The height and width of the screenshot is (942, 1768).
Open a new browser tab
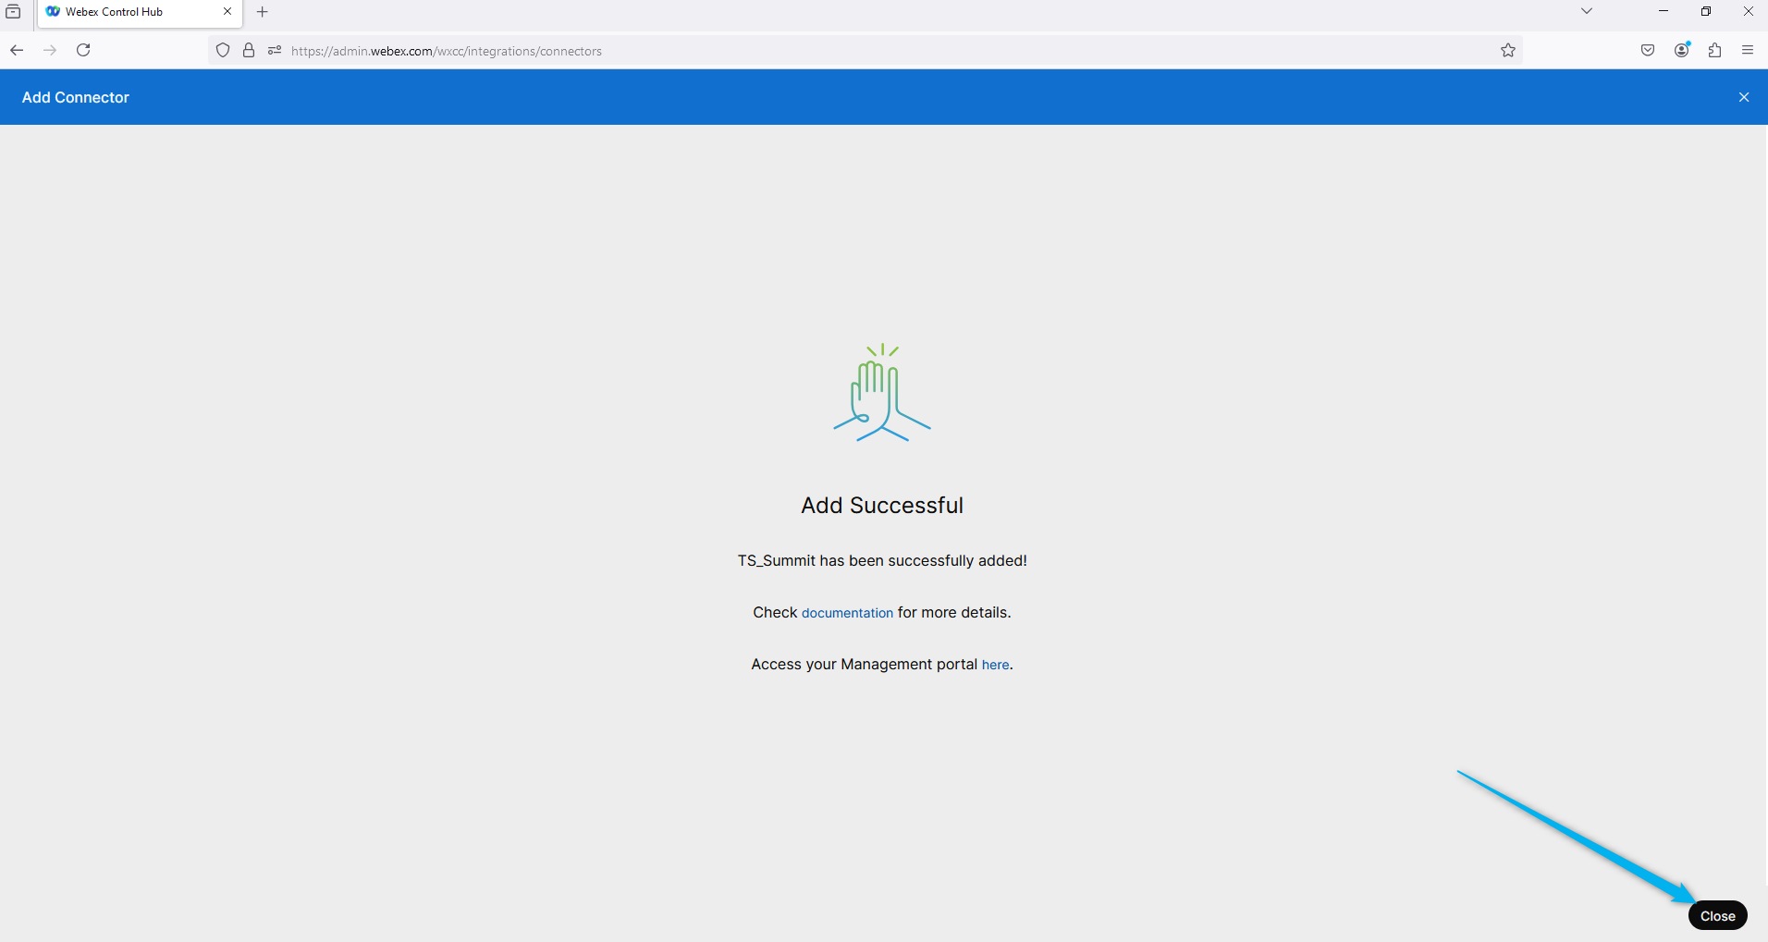[263, 12]
